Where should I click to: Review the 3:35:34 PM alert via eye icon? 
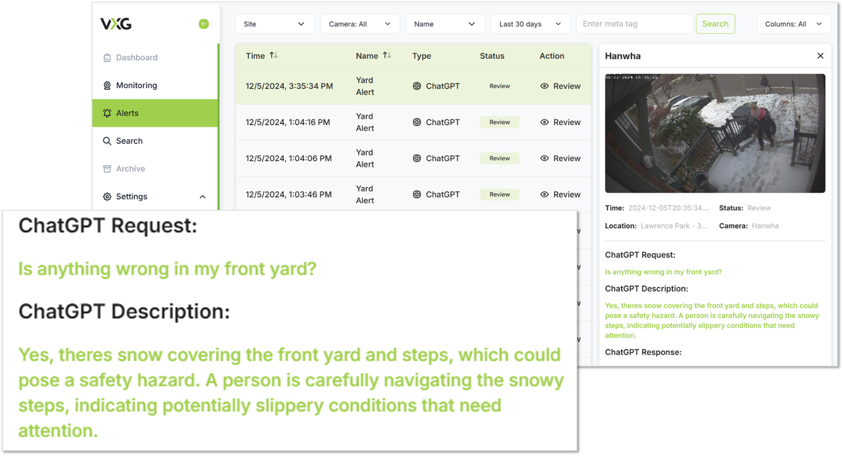pos(544,86)
